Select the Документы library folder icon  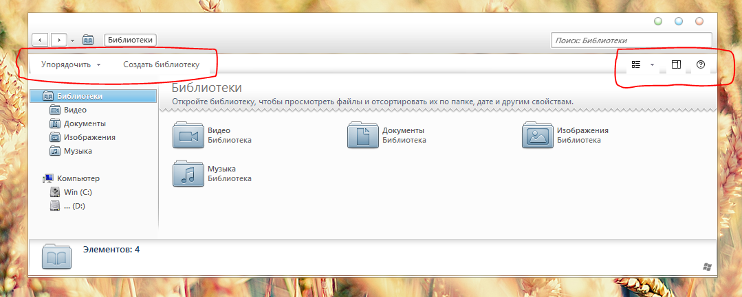coord(363,135)
